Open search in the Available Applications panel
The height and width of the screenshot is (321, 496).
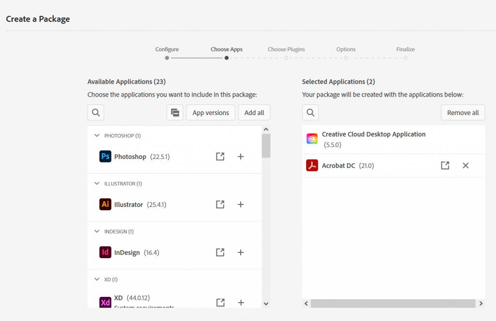(x=95, y=112)
